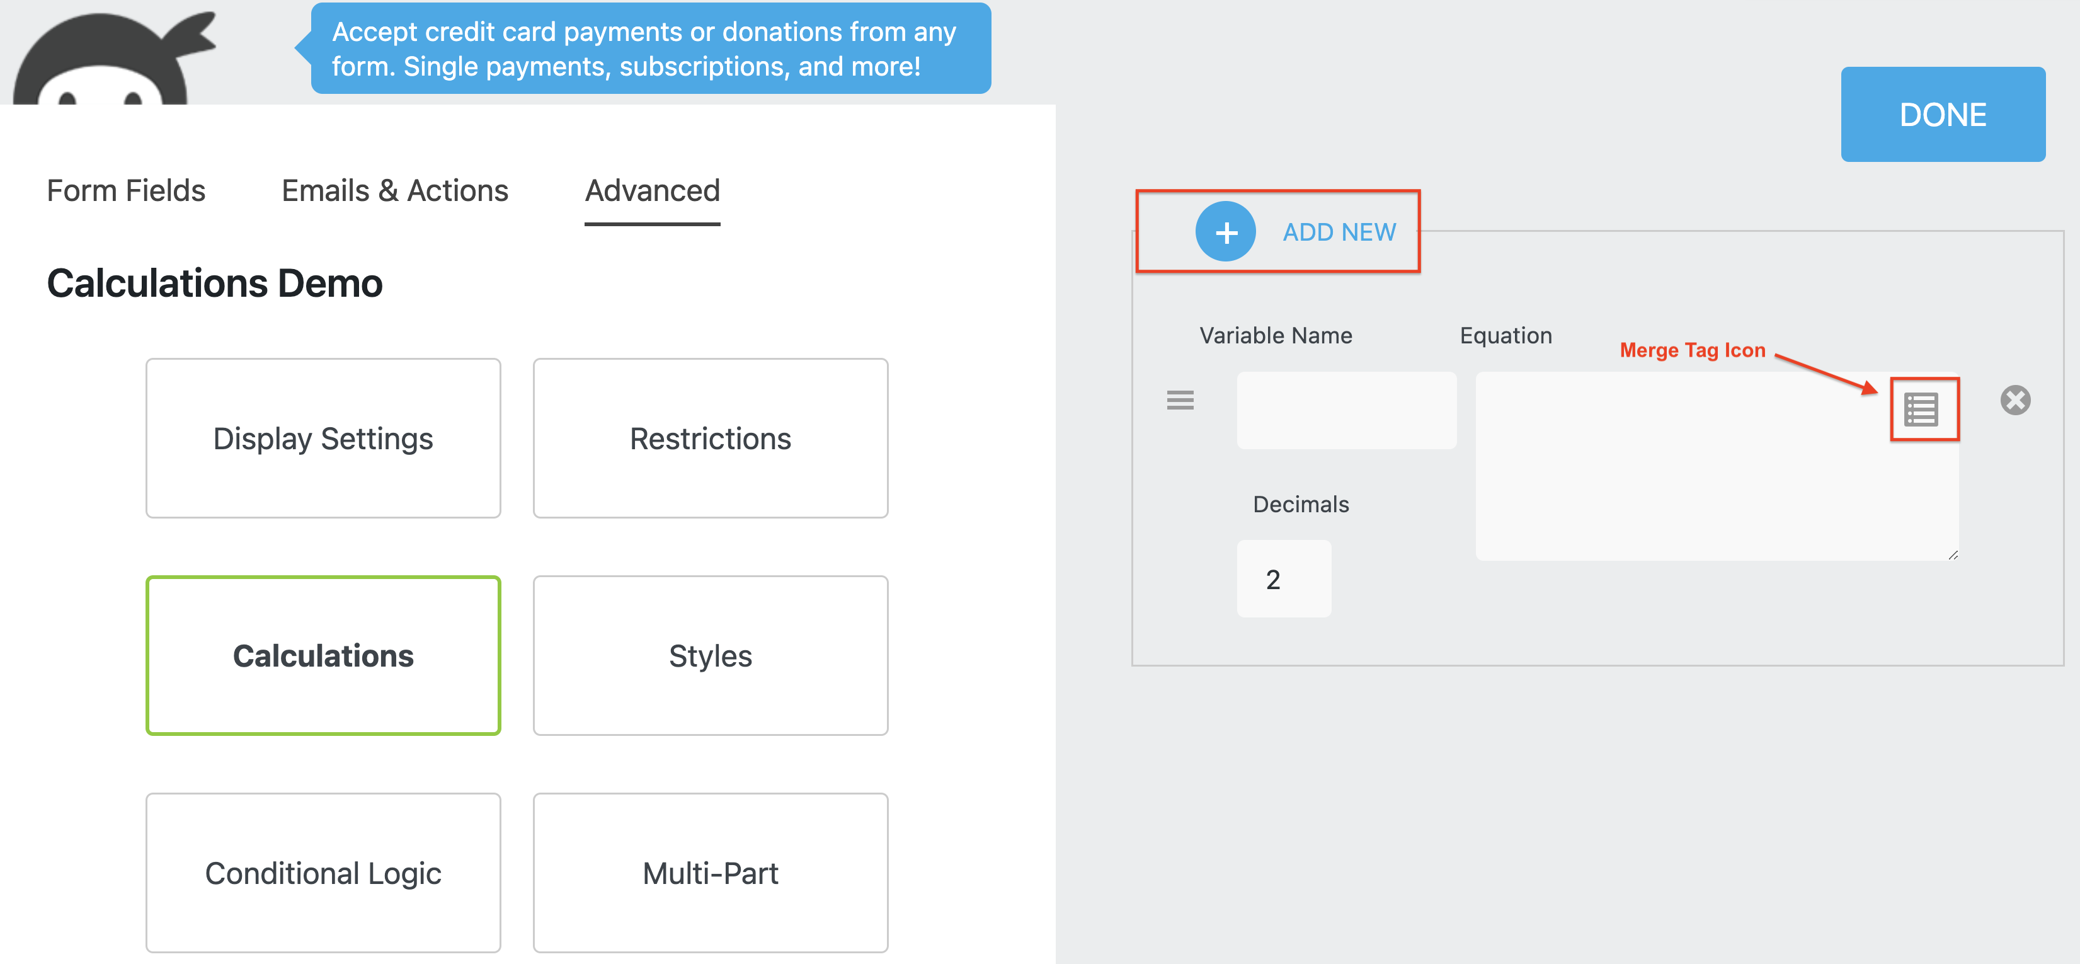Viewport: 2080px width, 964px height.
Task: Open Conditional Logic settings
Action: (323, 873)
